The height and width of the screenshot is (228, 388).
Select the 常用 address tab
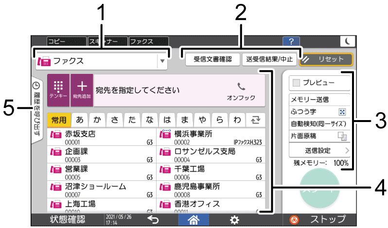pyautogui.click(x=59, y=120)
